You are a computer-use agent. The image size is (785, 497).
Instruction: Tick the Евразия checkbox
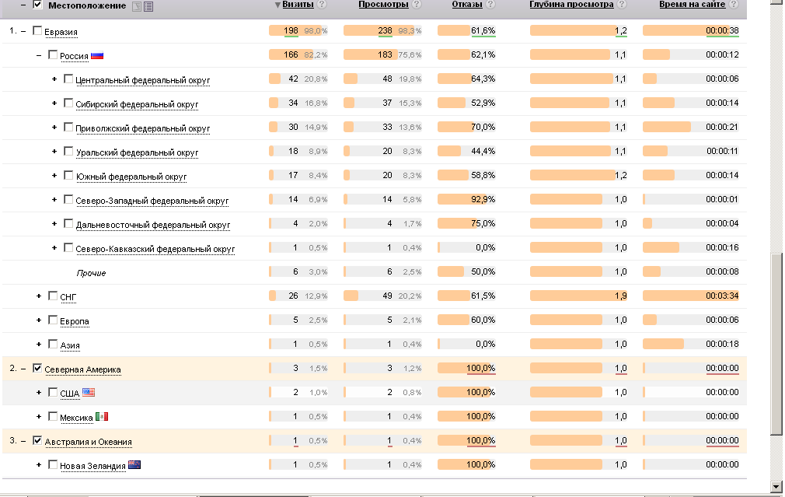(x=37, y=31)
